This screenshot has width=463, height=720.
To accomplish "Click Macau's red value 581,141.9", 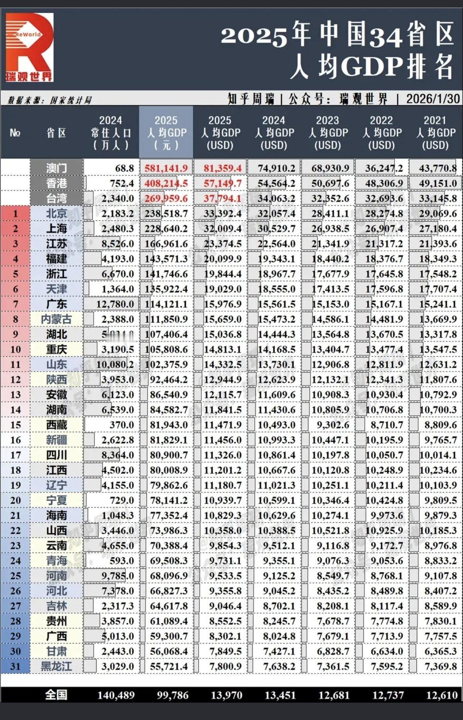I will [166, 168].
